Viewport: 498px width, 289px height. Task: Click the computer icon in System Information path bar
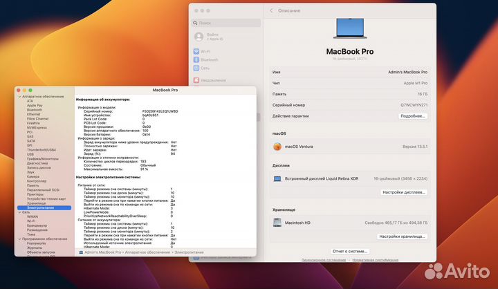click(81, 252)
